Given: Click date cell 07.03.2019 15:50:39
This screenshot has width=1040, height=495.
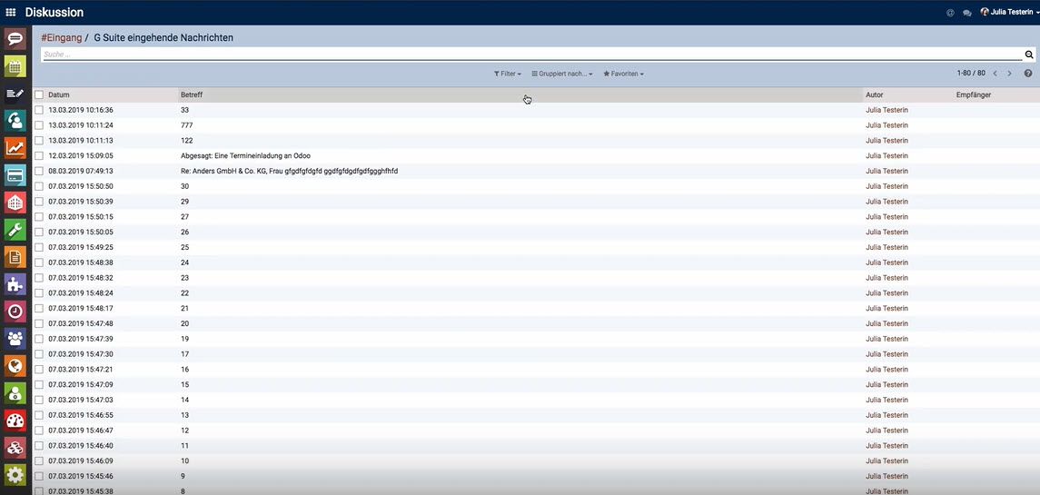Looking at the screenshot, I should pos(81,202).
